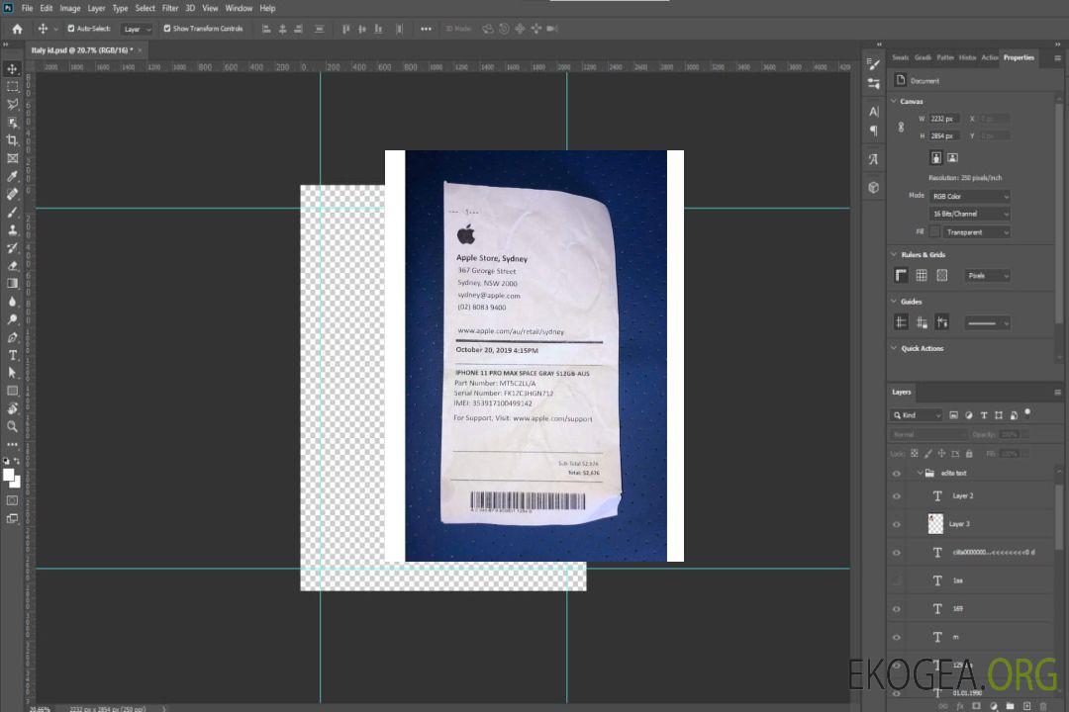
Task: Hide the 'm' text layer
Action: (897, 638)
